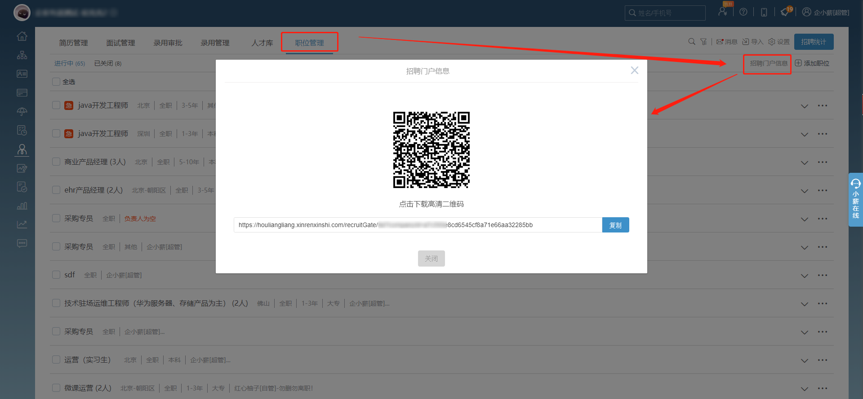The height and width of the screenshot is (399, 863).
Task: Check the 深圳 java开发工程师 row checkbox
Action: pyautogui.click(x=56, y=133)
